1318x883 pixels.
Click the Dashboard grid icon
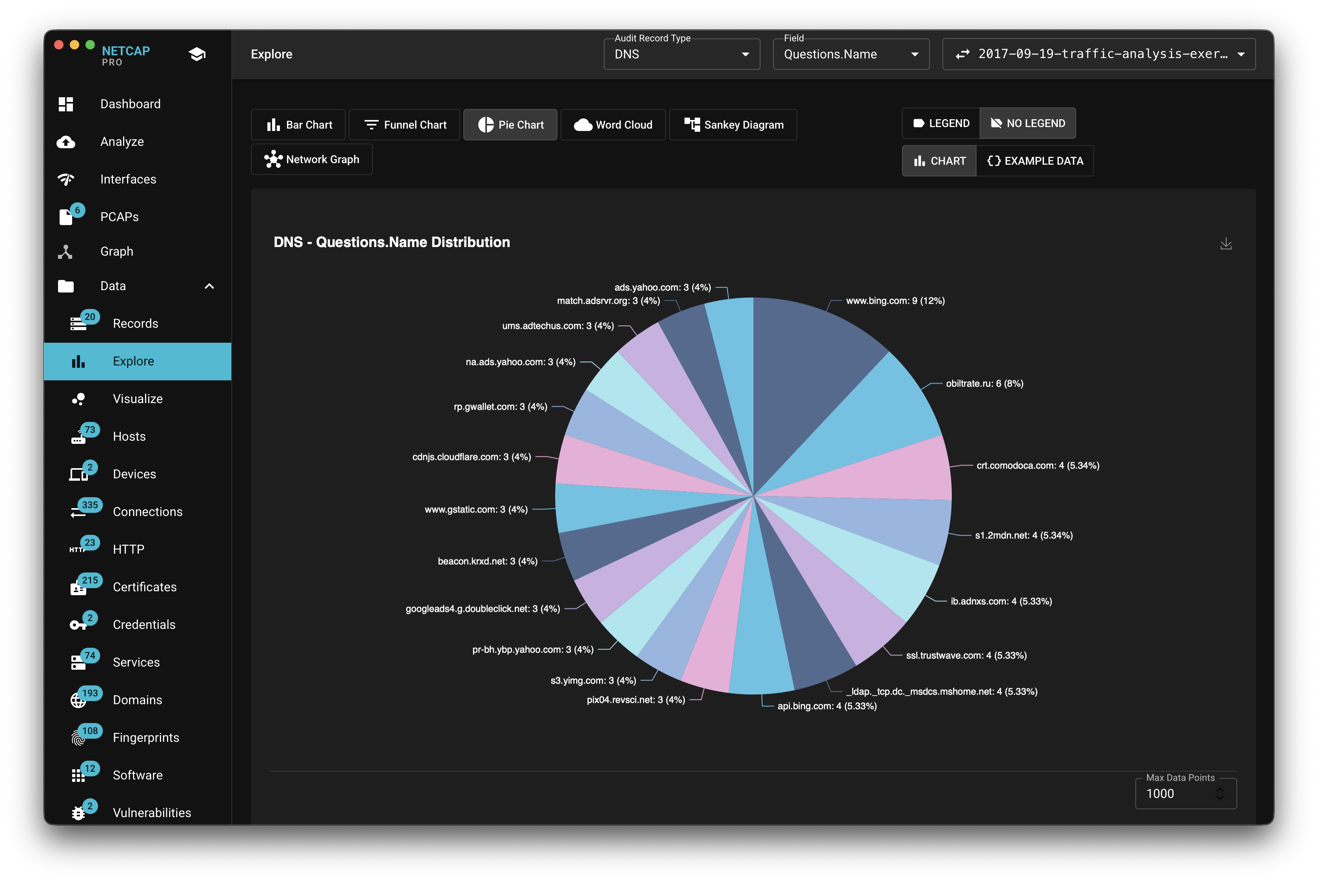tap(66, 104)
